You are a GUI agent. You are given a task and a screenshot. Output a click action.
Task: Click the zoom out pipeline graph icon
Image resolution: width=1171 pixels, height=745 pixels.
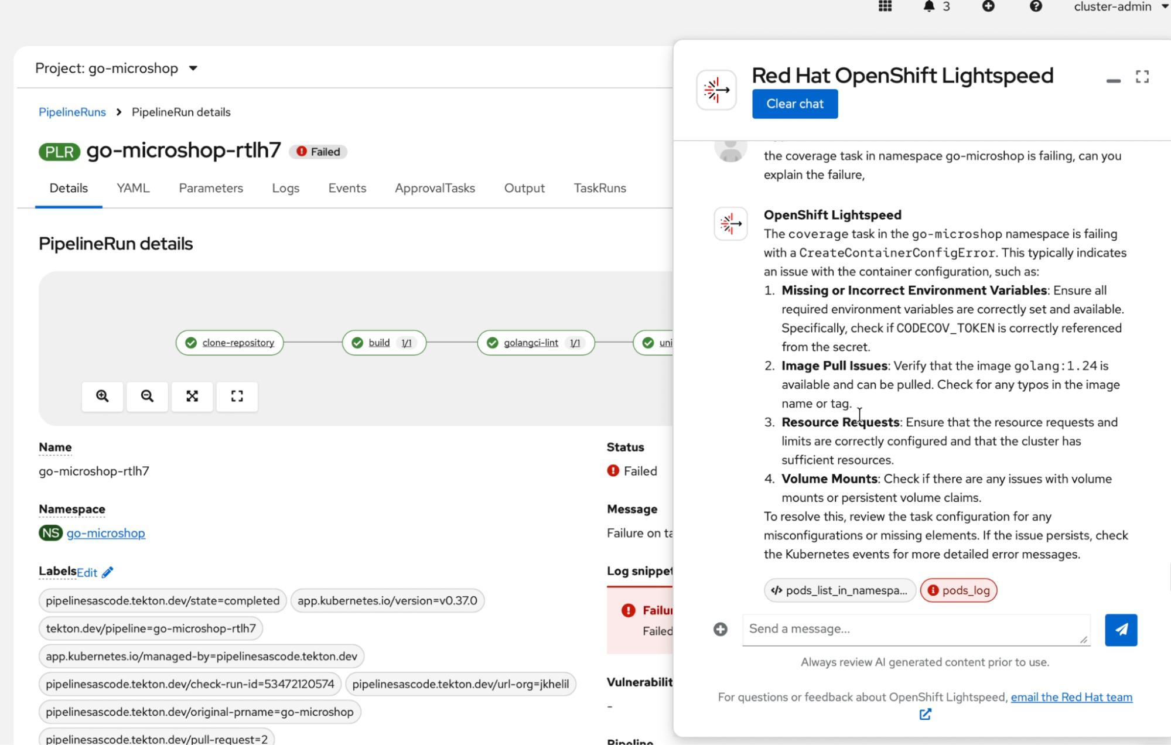click(147, 396)
